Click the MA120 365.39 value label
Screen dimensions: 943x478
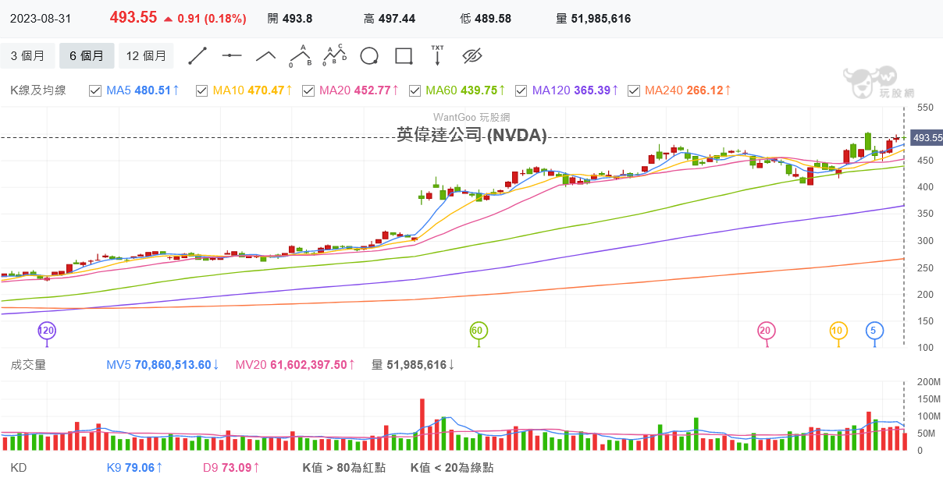tap(575, 90)
